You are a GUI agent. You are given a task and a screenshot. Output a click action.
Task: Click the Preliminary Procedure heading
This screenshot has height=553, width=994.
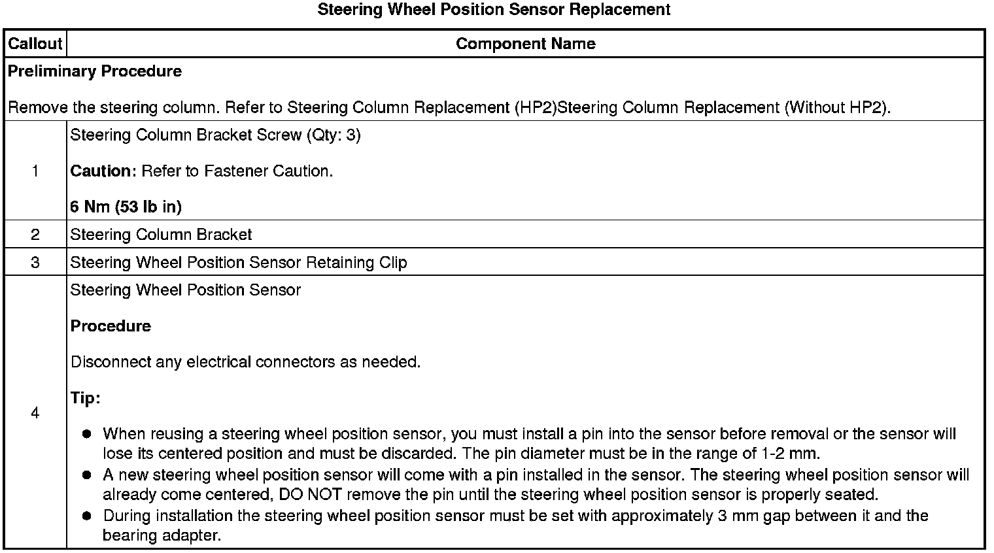tap(95, 71)
